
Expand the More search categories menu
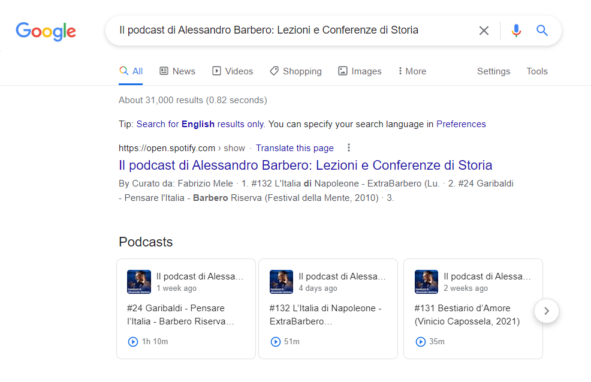pyautogui.click(x=411, y=71)
